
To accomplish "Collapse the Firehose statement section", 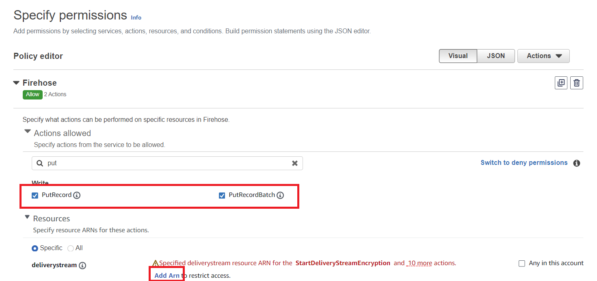I will point(16,83).
